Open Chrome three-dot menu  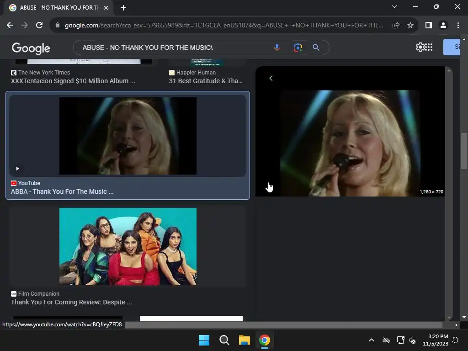coord(458,26)
